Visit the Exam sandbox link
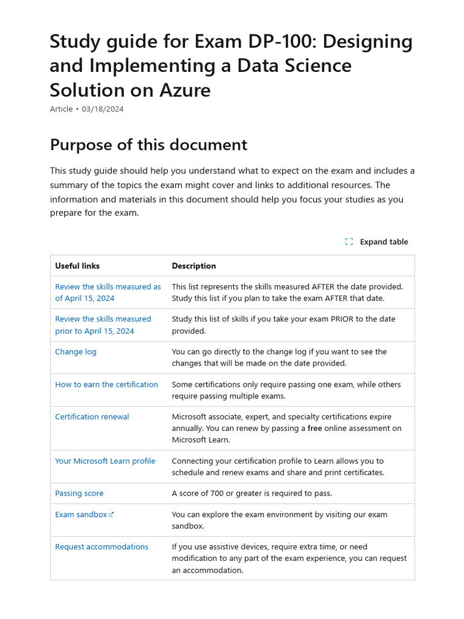Image resolution: width=464 pixels, height=619 pixels. (81, 514)
